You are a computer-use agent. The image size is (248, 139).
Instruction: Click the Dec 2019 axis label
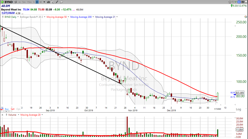(171, 110)
